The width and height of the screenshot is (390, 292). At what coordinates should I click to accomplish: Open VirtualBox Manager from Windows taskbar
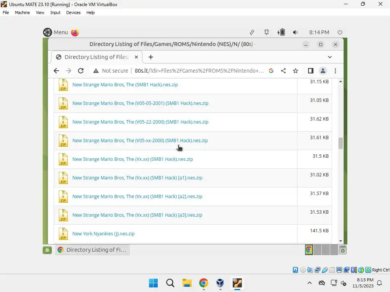coord(220,283)
